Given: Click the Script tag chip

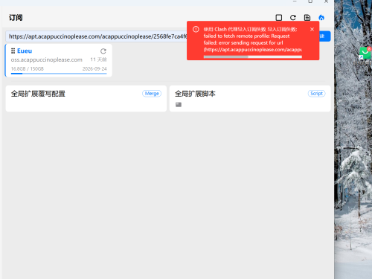Looking at the screenshot, I should click(316, 94).
